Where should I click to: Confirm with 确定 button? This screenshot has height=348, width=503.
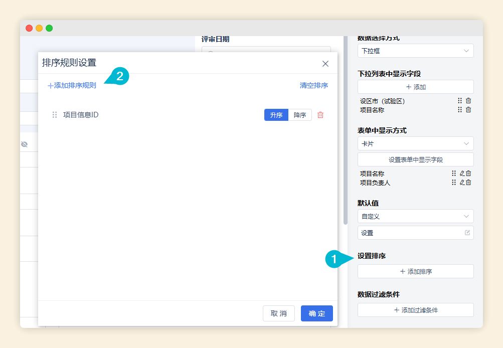point(317,313)
